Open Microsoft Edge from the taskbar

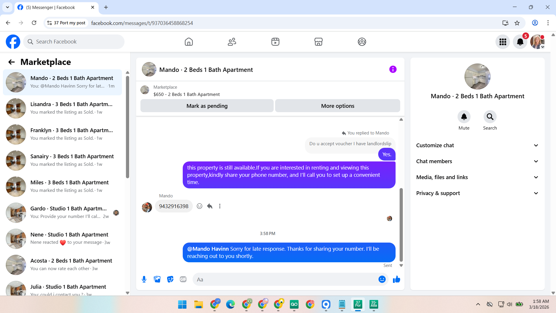(231, 305)
